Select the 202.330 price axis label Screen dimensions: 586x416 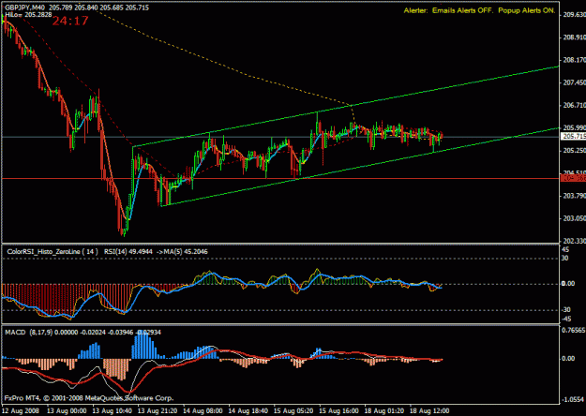pos(574,241)
